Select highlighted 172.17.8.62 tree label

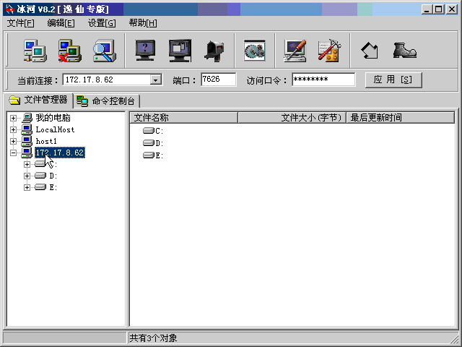pos(60,153)
